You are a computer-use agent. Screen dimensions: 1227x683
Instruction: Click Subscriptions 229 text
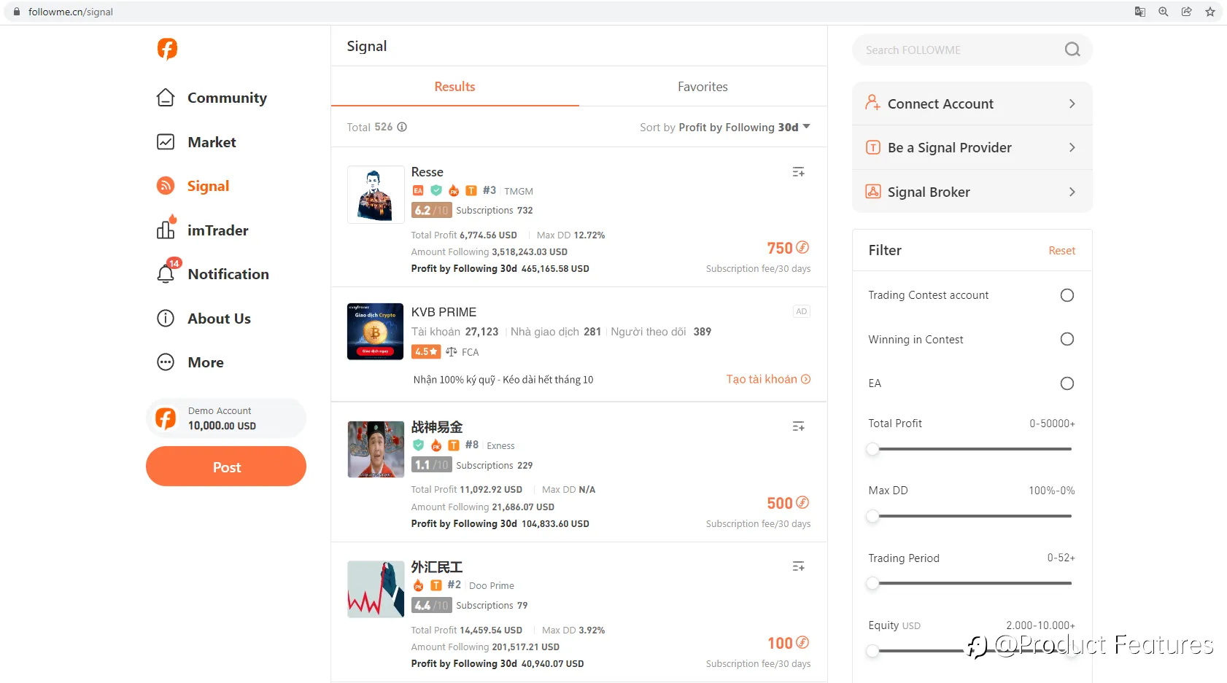494,465
